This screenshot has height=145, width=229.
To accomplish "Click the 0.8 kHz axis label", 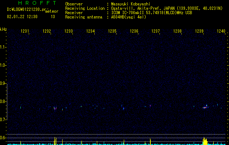I will point(3,101).
